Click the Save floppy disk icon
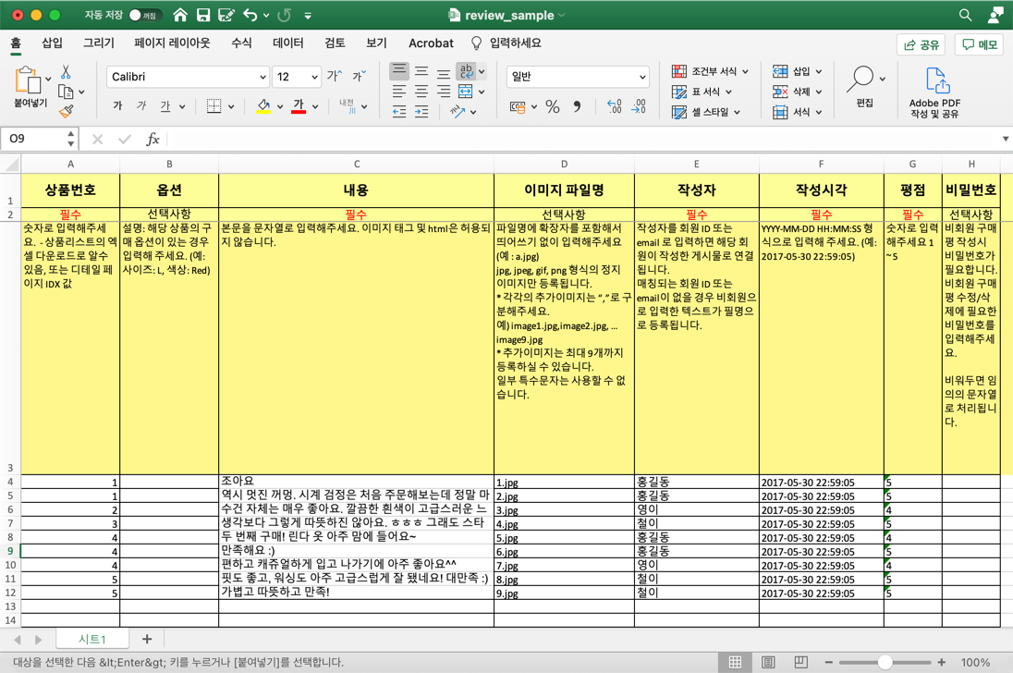Image resolution: width=1013 pixels, height=673 pixels. 203,15
